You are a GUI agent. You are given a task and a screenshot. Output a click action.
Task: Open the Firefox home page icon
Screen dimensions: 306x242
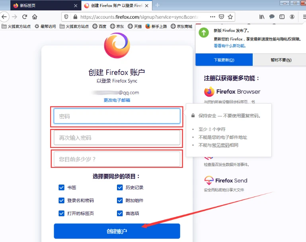click(35, 17)
